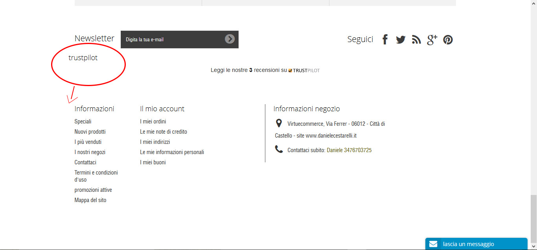
Task: Click the envelope icon in message bar
Action: (x=433, y=244)
